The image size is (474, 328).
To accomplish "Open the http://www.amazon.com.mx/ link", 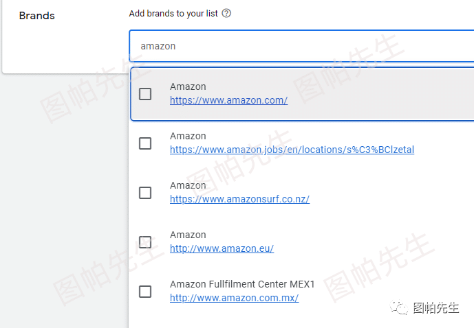I will (x=235, y=298).
